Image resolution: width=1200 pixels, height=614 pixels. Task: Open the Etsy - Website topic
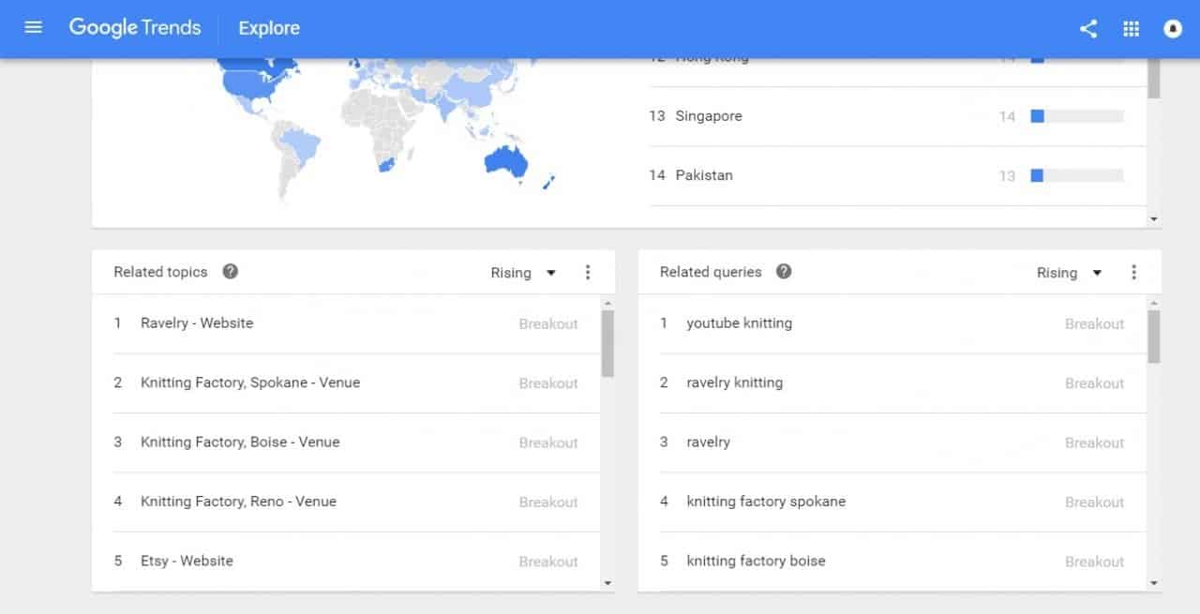(x=187, y=562)
